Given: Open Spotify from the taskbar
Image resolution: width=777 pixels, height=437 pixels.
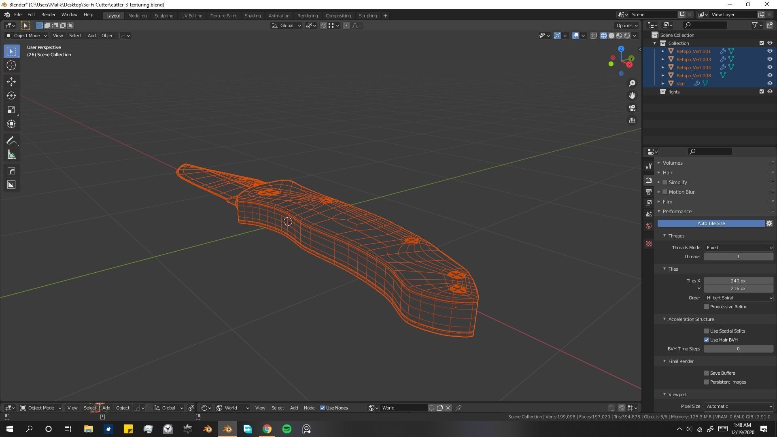Looking at the screenshot, I should pos(287,429).
